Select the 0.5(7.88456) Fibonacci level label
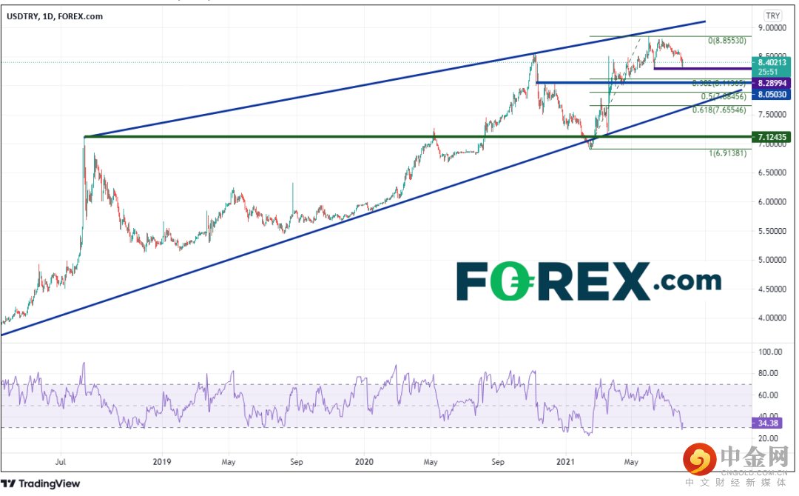The height and width of the screenshot is (496, 799). pyautogui.click(x=723, y=96)
